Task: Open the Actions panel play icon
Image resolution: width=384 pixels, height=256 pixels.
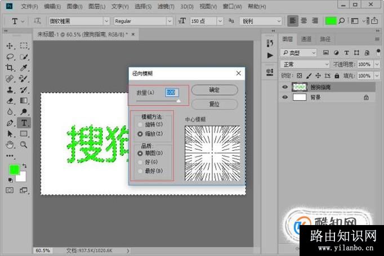Action: tap(270, 55)
